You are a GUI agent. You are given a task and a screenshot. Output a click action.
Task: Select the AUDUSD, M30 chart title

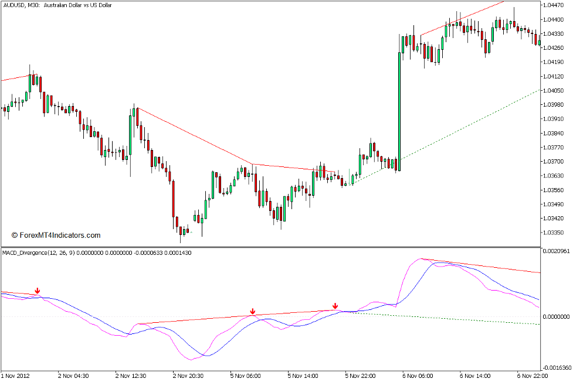pyautogui.click(x=59, y=5)
